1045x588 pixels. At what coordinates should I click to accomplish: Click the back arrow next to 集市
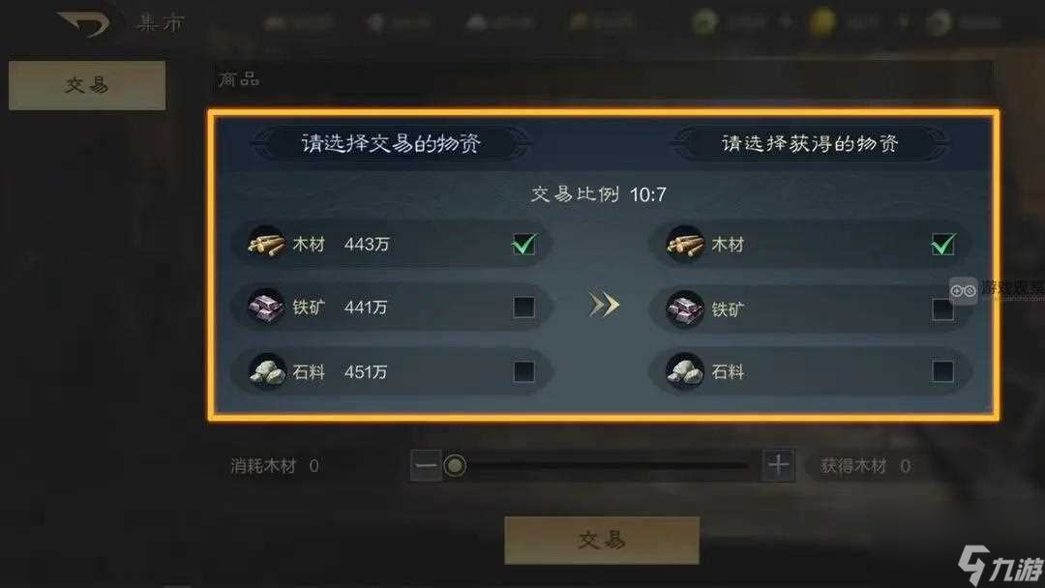click(84, 23)
